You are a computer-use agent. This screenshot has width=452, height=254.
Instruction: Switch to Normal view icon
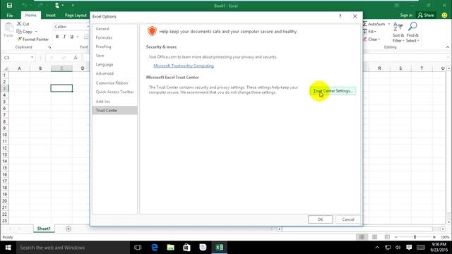[362, 237]
